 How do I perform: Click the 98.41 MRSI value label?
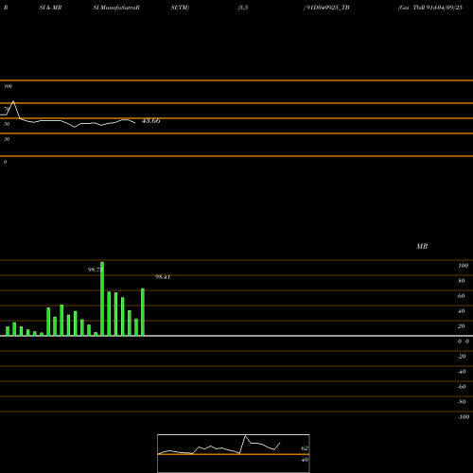click(x=163, y=277)
